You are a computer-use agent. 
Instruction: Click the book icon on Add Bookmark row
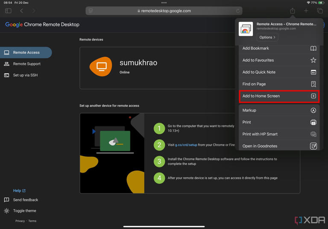313,48
